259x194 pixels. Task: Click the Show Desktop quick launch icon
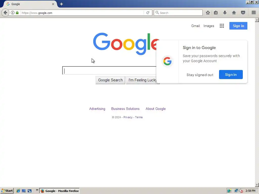(24, 191)
